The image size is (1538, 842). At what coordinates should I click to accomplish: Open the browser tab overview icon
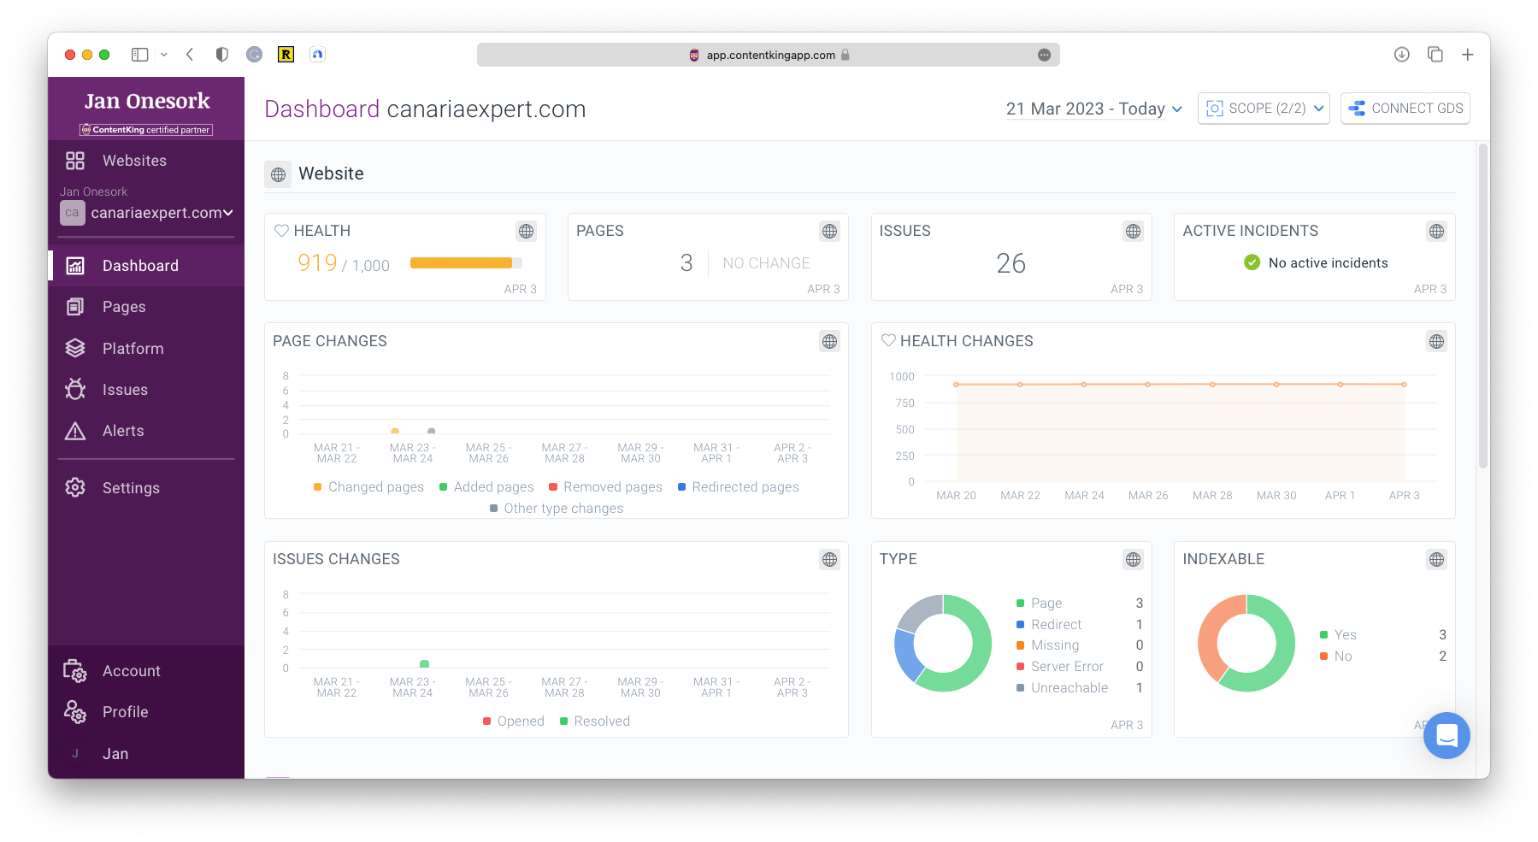(x=1435, y=55)
